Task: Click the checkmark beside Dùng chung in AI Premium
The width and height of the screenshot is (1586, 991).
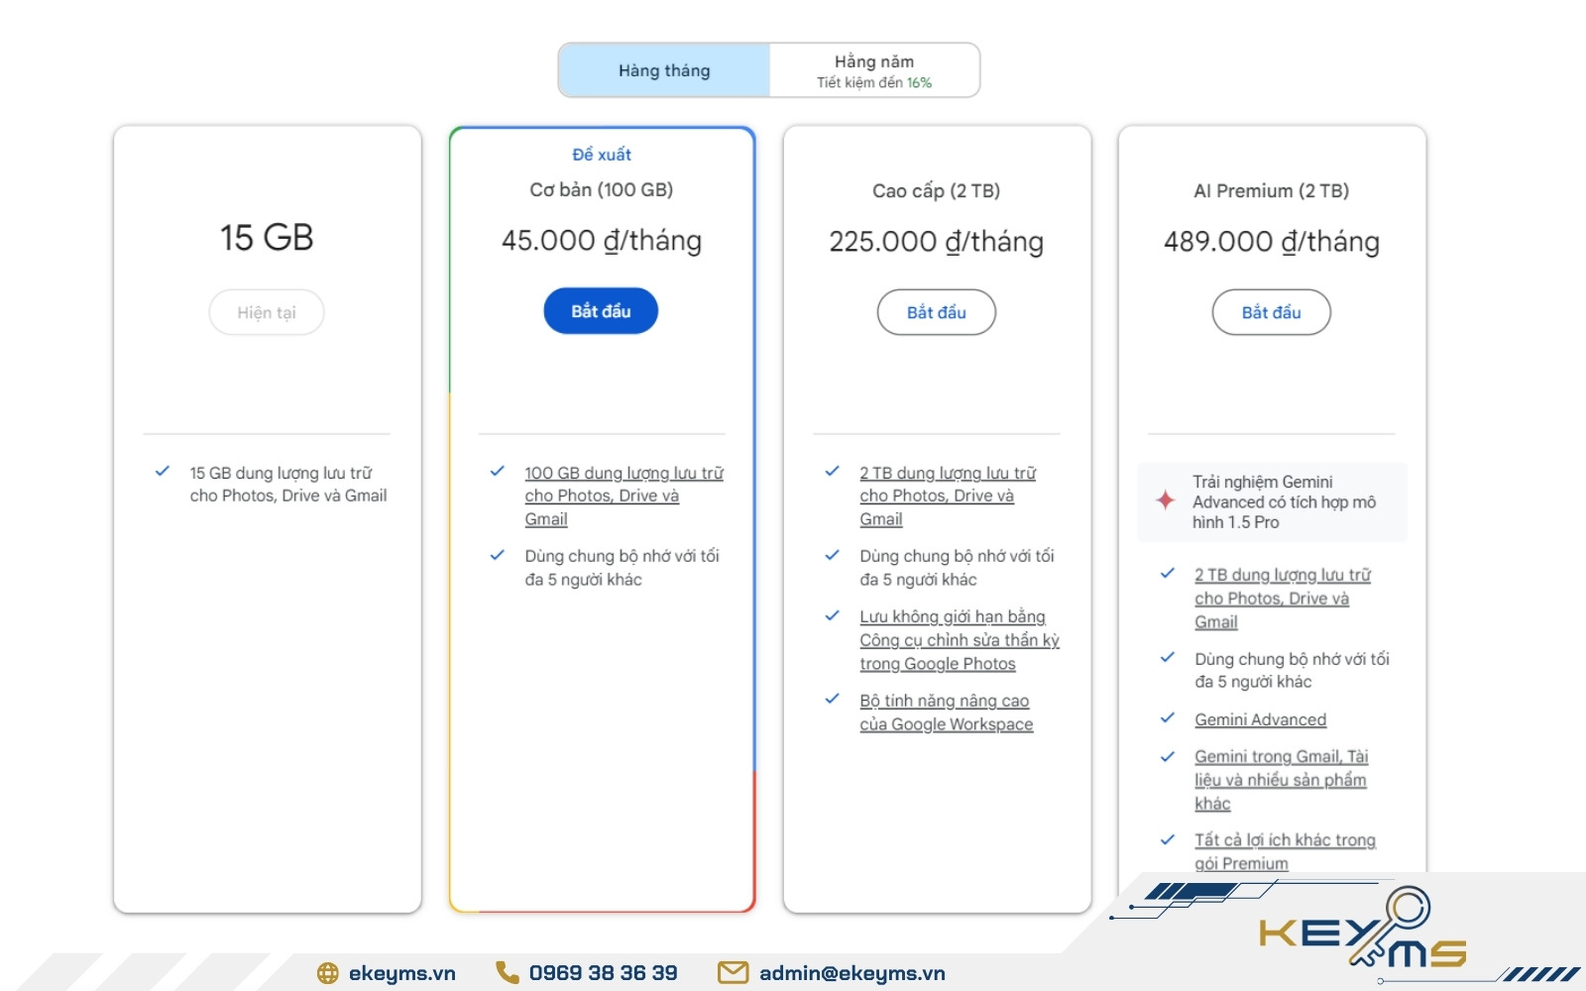Action: (x=1167, y=657)
